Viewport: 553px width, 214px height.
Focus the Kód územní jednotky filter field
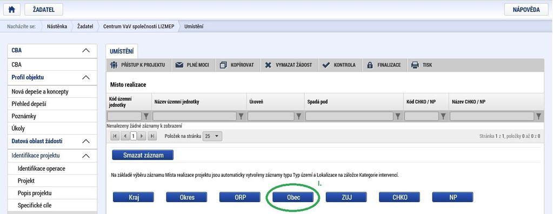[x=124, y=116]
